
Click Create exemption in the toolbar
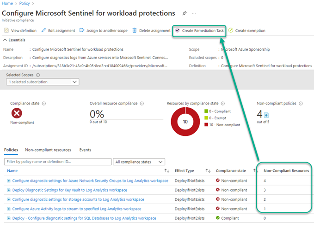pos(246,30)
